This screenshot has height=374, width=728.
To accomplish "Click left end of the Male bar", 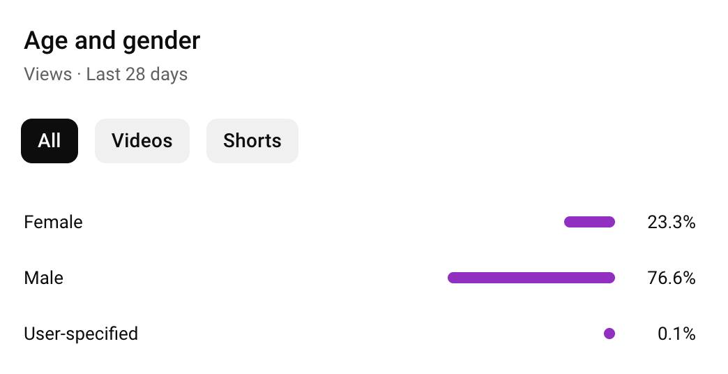I will [x=451, y=278].
